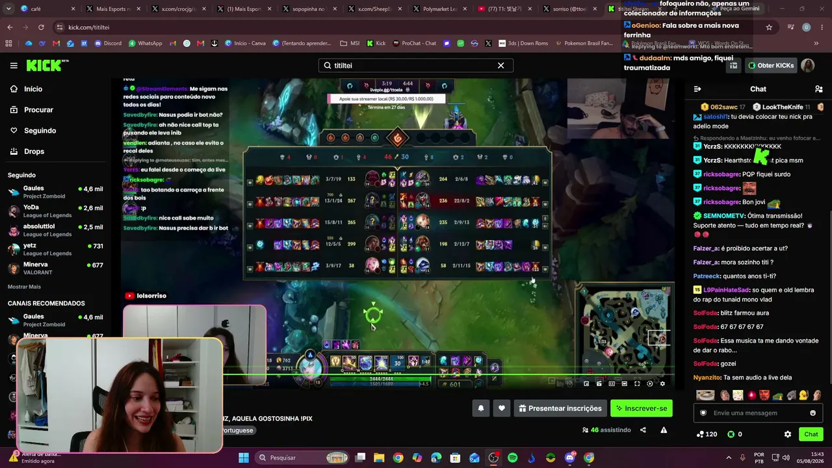Open the Procurar sidebar item
Viewport: 832px width, 468px height.
coord(55,110)
